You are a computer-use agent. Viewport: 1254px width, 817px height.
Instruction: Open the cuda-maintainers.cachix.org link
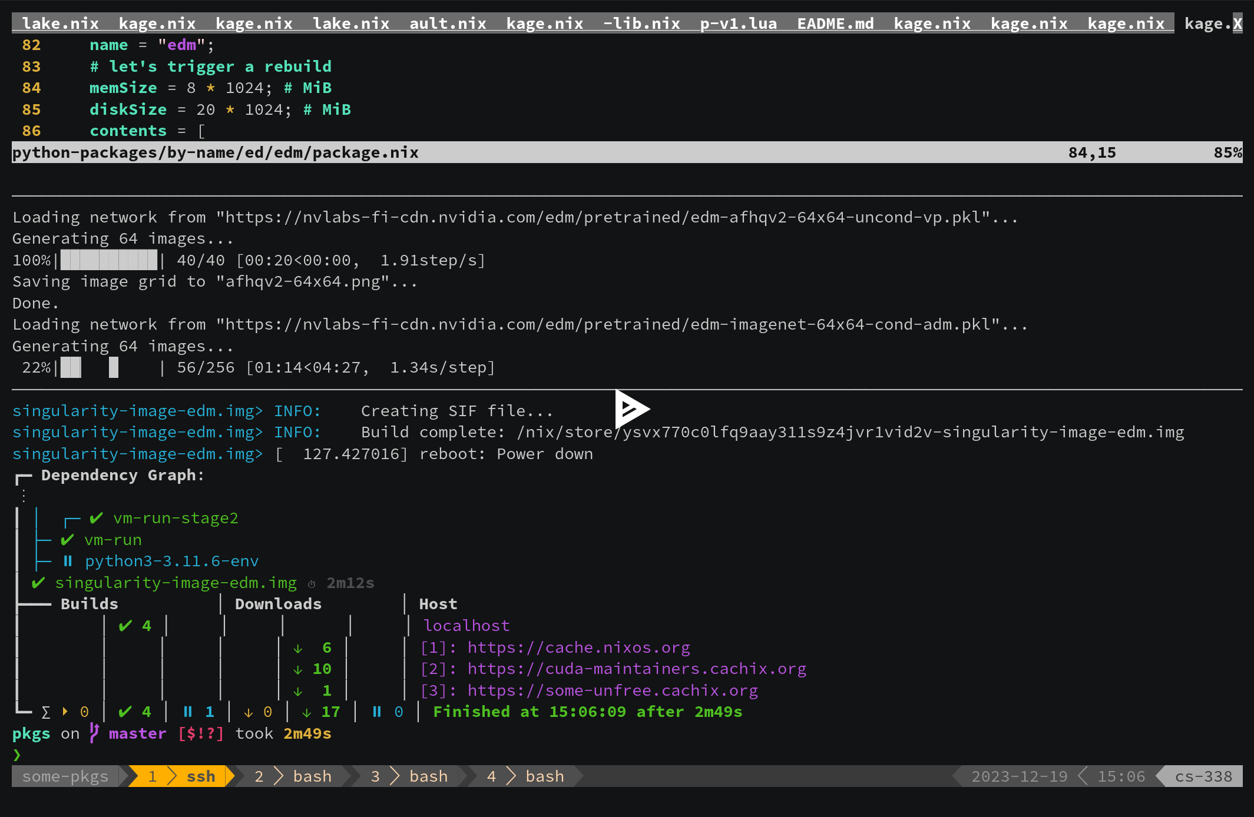(637, 669)
